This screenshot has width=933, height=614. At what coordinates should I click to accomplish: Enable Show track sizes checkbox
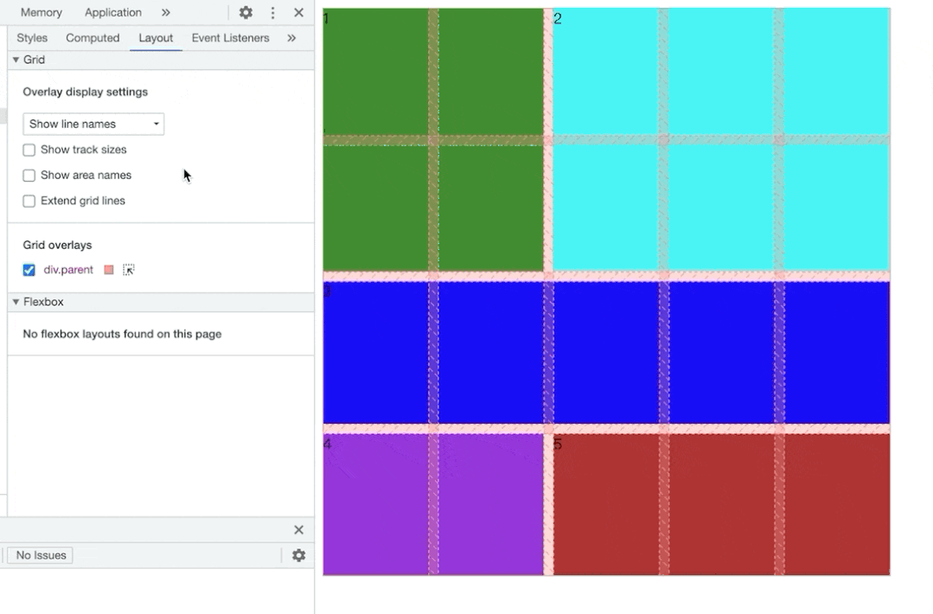coord(29,150)
